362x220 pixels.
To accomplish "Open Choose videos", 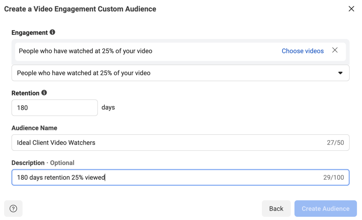I will tap(303, 51).
